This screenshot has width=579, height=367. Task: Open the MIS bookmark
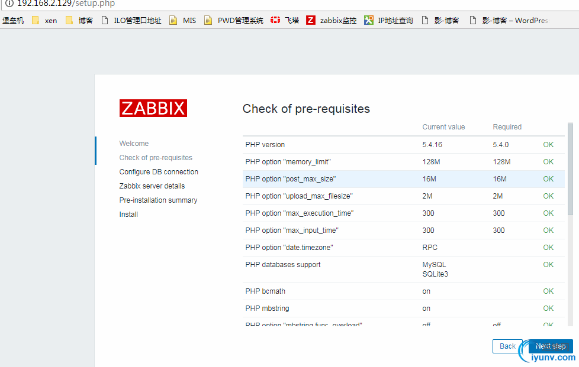183,20
